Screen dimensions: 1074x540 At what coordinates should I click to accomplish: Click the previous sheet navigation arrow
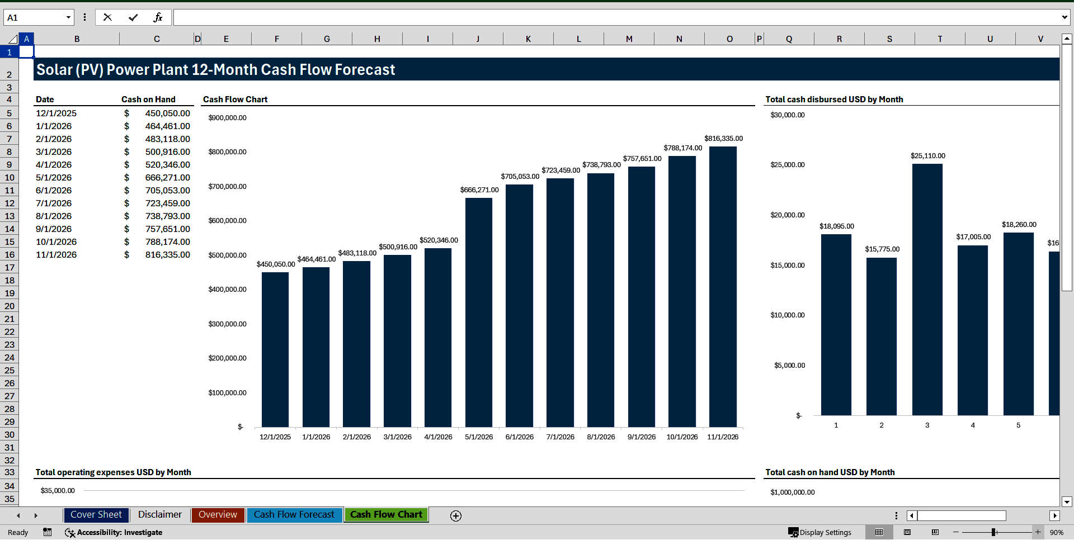[18, 515]
